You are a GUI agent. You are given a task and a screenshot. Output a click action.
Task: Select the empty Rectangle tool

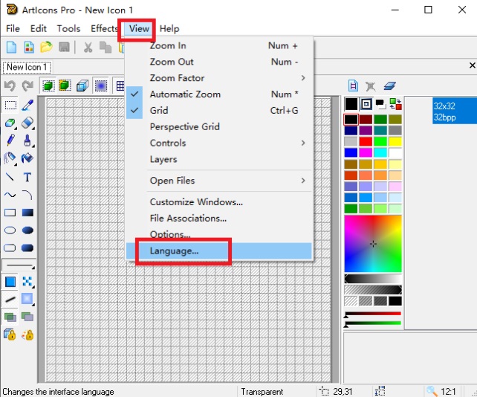pos(10,213)
